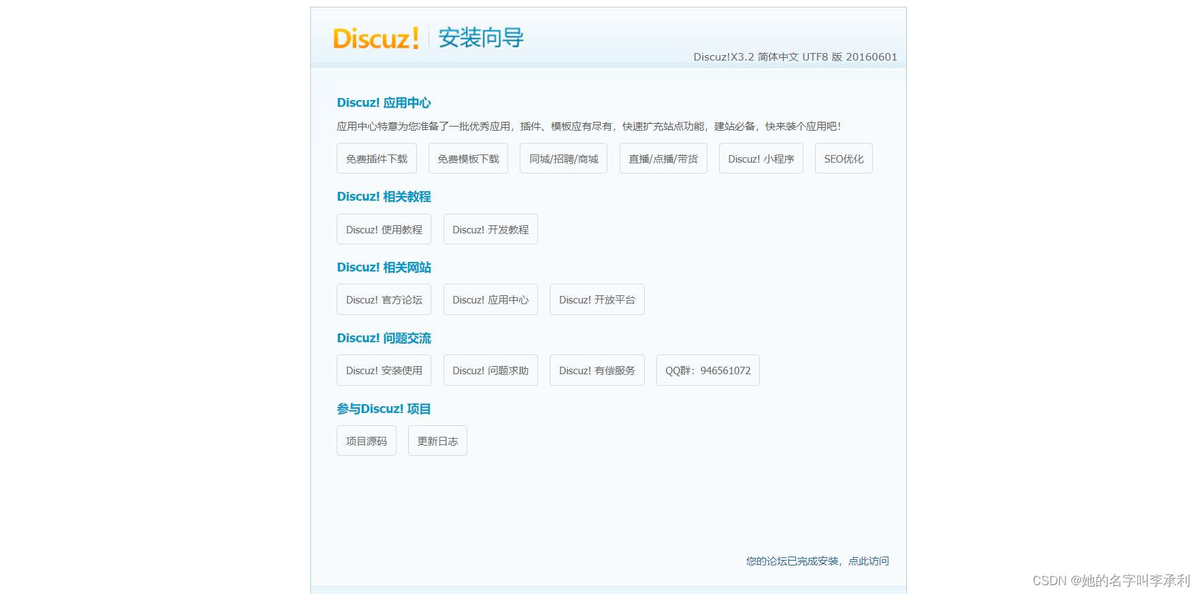Open the 项目源码 button
1200x594 pixels.
coord(367,441)
